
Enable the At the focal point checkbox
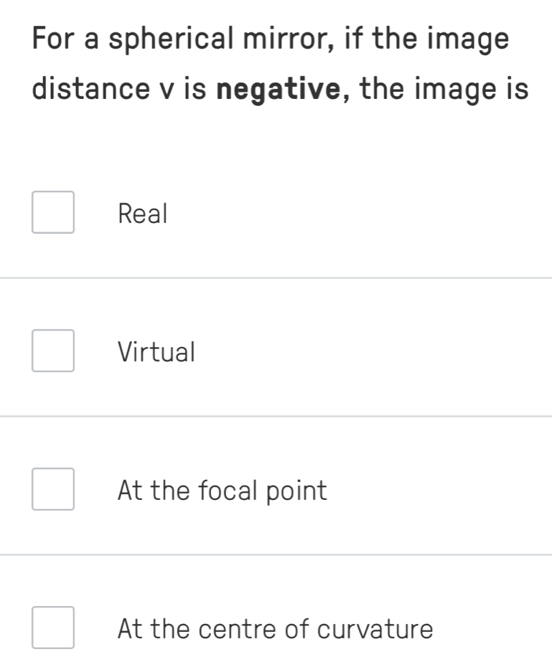point(52,489)
